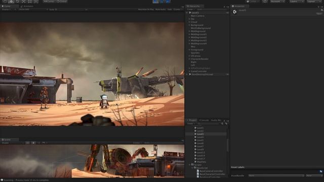The image size is (324, 182).
Task: Toggle the Inspector lock icon
Action: 318,7
